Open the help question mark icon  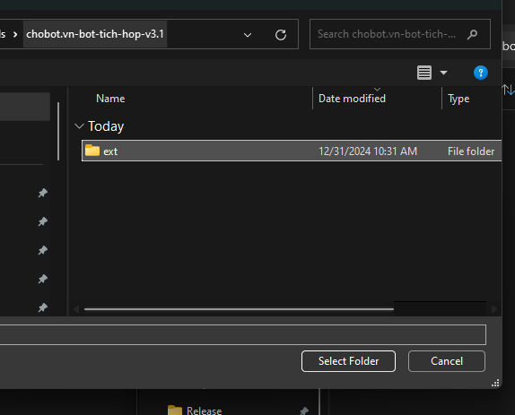coord(481,73)
